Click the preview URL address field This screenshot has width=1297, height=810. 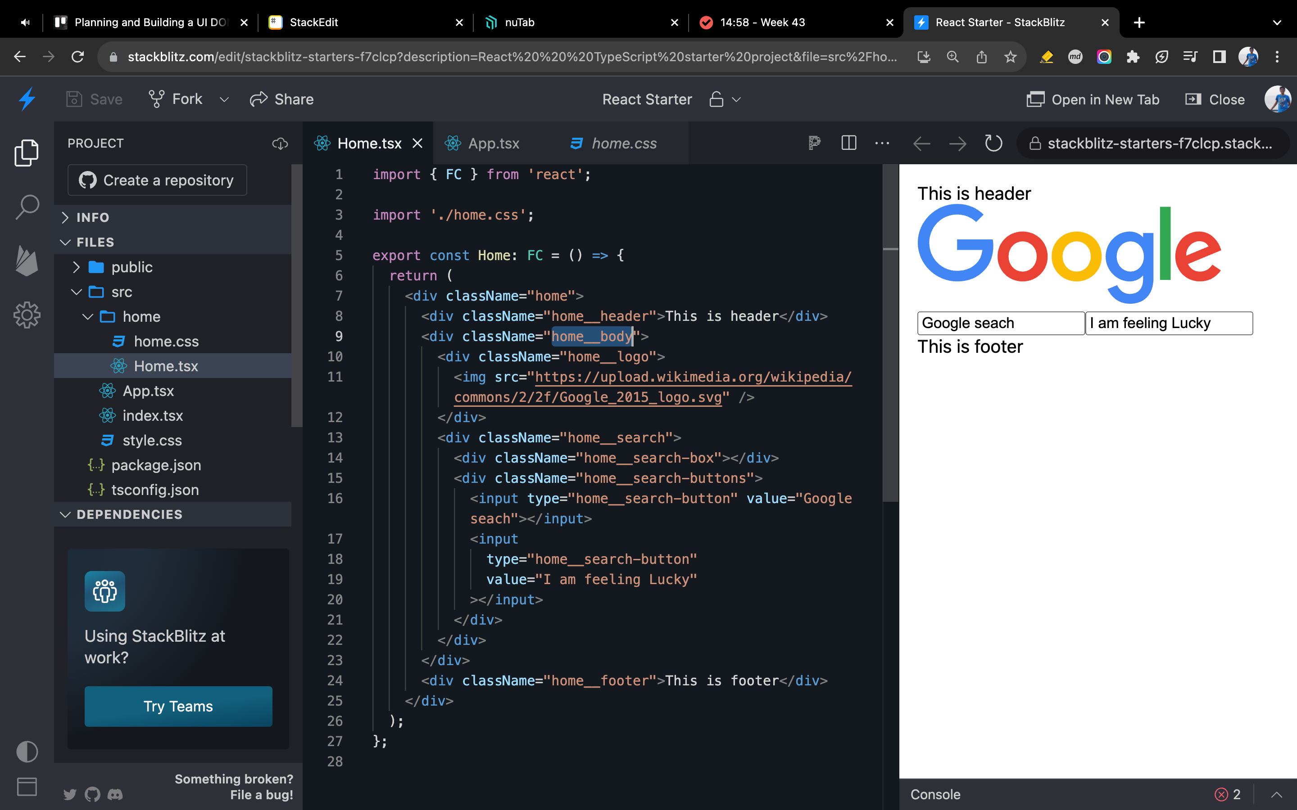[x=1152, y=144]
